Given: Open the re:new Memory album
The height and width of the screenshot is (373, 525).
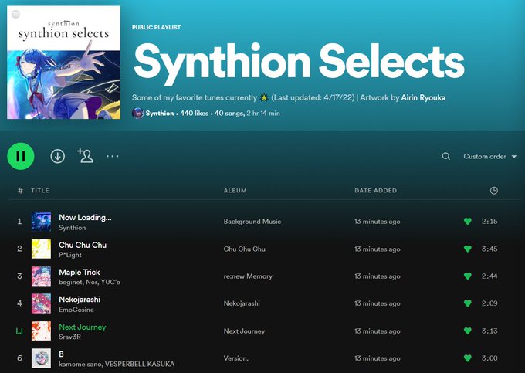Looking at the screenshot, I should click(248, 276).
